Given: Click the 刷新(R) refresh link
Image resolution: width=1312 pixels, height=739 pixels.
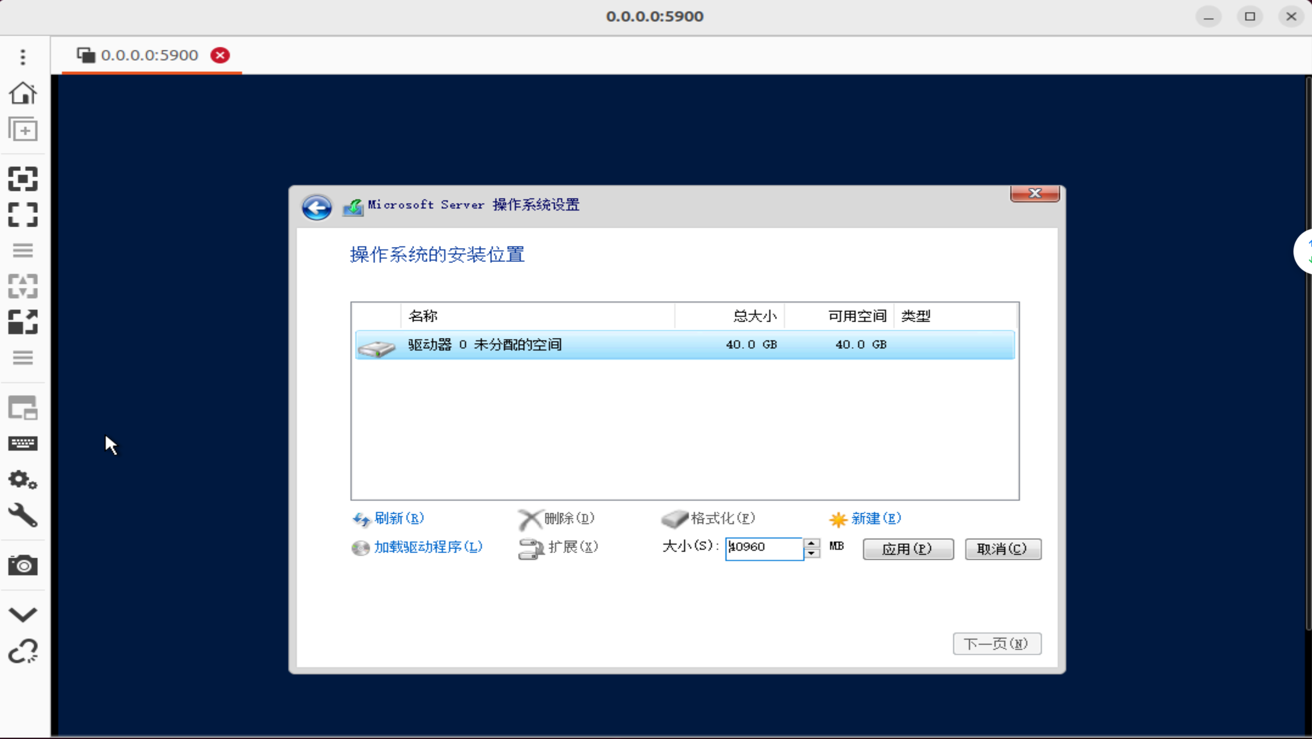Looking at the screenshot, I should (x=398, y=518).
